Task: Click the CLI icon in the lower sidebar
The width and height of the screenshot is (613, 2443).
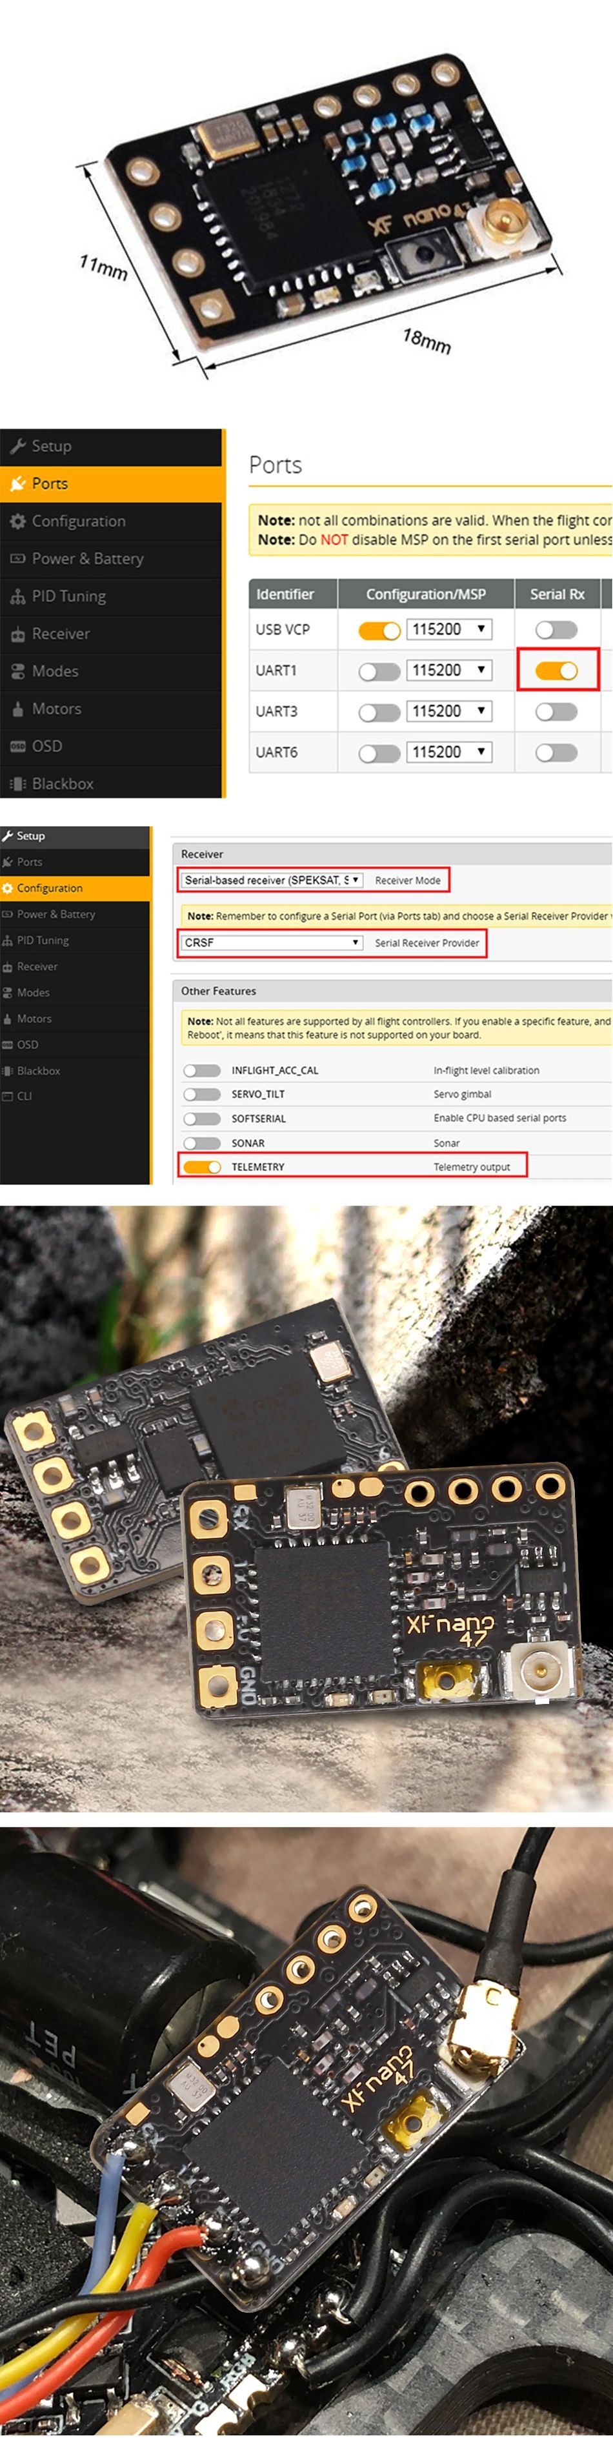Action: [x=8, y=1095]
